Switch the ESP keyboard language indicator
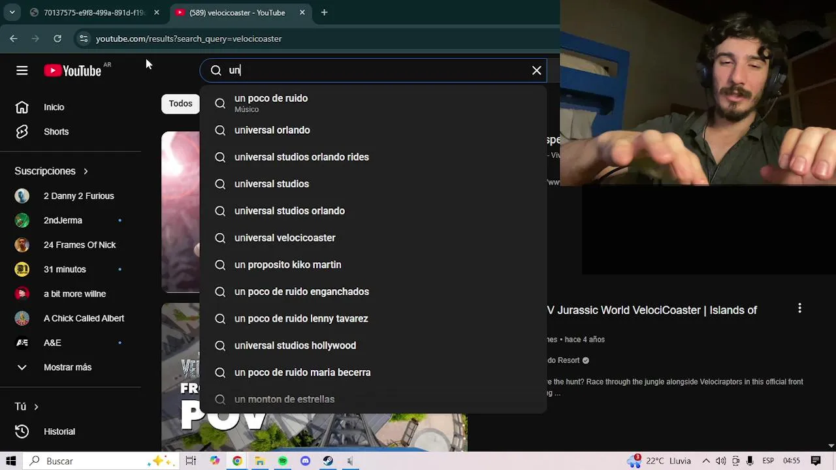Image resolution: width=836 pixels, height=470 pixels. (769, 461)
